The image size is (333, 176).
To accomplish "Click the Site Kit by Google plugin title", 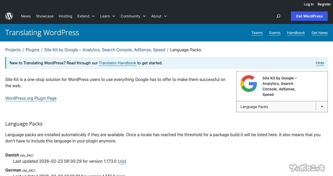I will pyautogui.click(x=280, y=86).
